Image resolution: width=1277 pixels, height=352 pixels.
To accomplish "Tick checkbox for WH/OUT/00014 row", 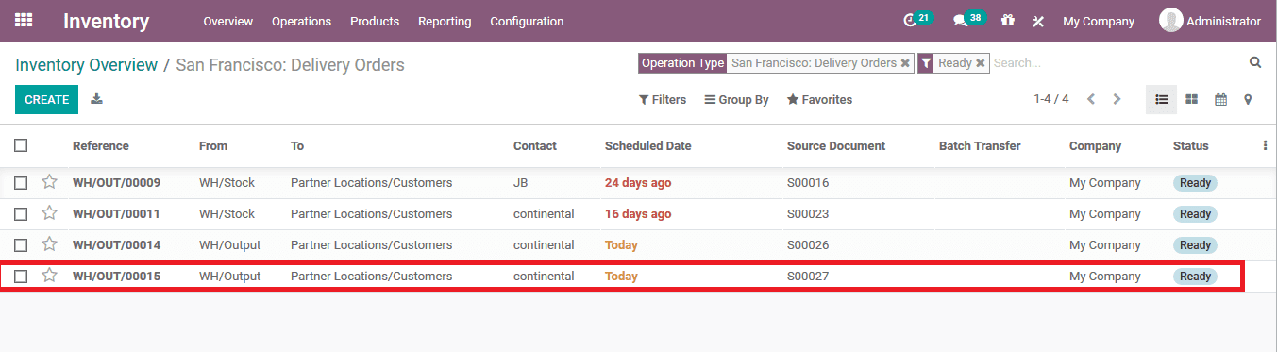I will click(x=21, y=245).
